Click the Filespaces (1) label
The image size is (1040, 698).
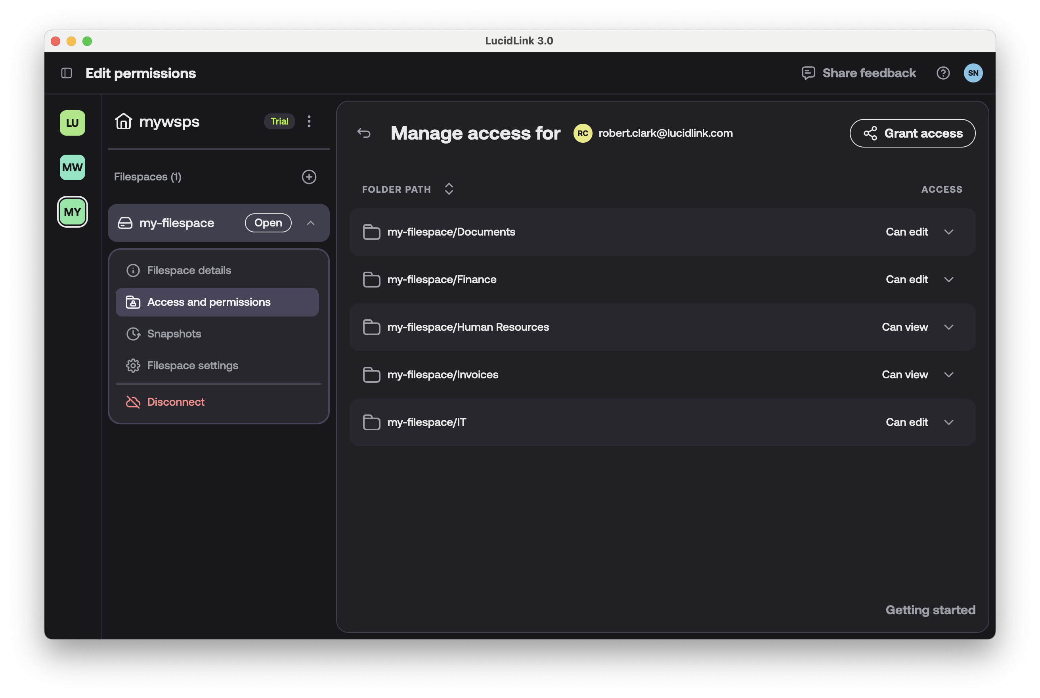148,177
